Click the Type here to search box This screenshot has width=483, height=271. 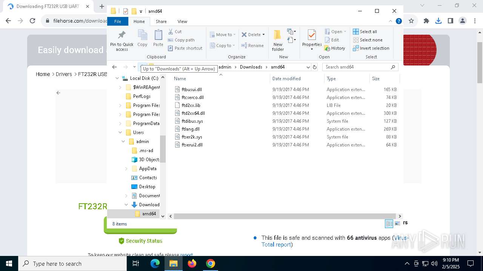tap(72, 263)
